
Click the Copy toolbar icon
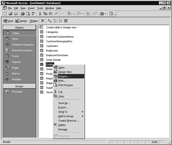45,14
